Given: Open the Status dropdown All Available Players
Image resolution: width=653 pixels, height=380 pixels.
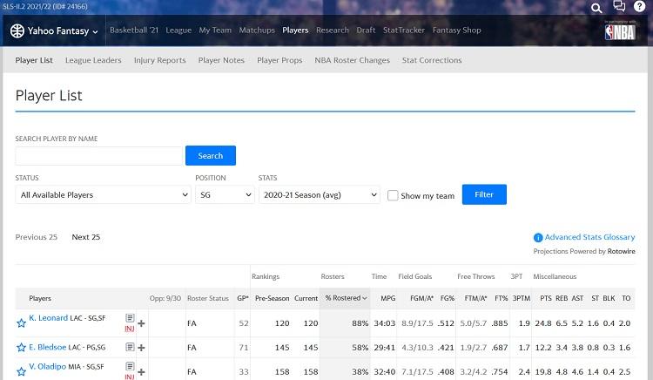Looking at the screenshot, I should pyautogui.click(x=103, y=195).
